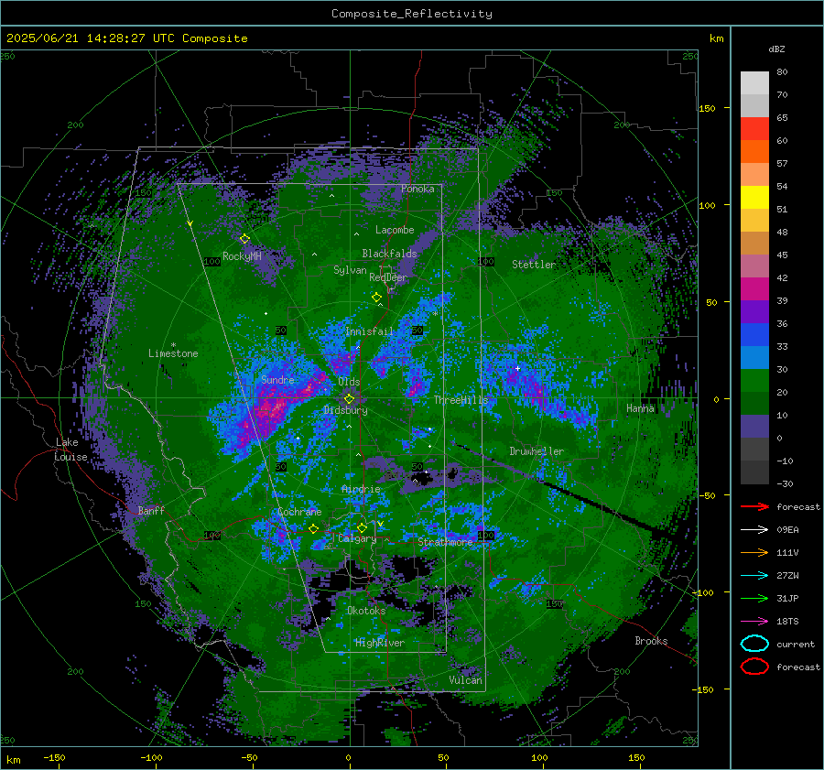Click the light gray 80 dBZ swatch
Viewport: 824px width, 770px height.
click(754, 83)
